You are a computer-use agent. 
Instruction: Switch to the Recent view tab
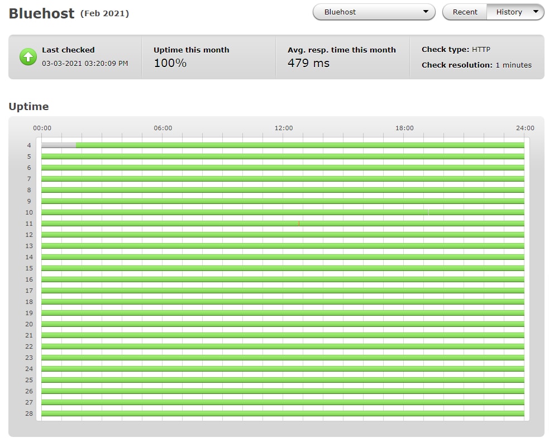click(465, 12)
